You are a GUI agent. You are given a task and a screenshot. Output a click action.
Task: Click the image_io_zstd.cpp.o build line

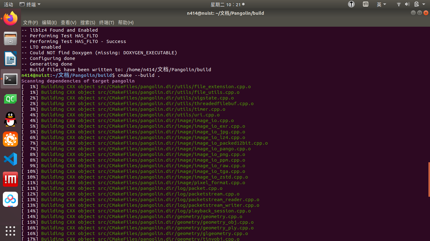(135, 177)
